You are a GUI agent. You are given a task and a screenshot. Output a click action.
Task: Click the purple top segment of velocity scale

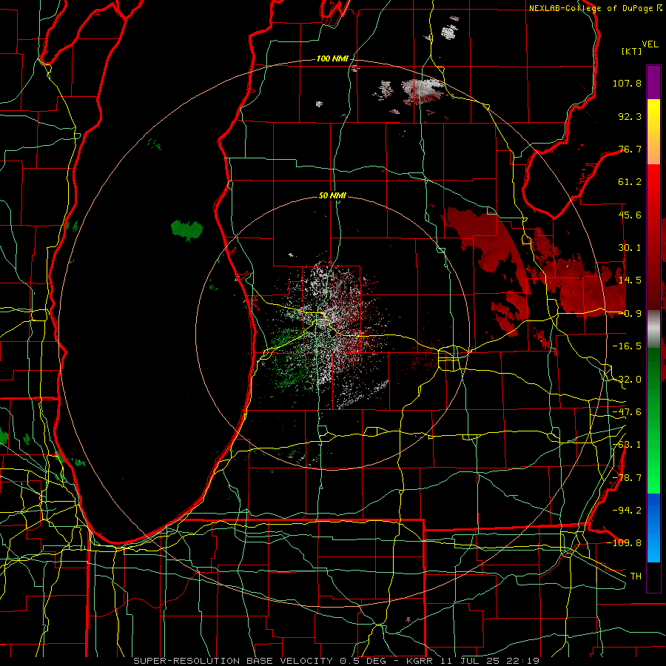coord(653,82)
